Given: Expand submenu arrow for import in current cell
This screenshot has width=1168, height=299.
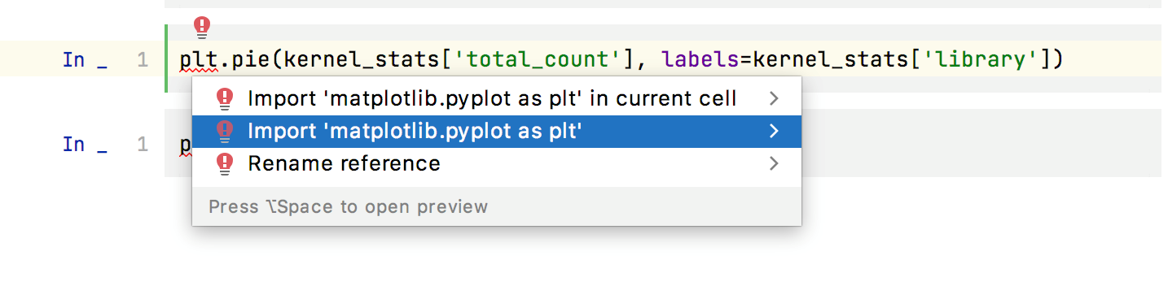Looking at the screenshot, I should (x=774, y=99).
